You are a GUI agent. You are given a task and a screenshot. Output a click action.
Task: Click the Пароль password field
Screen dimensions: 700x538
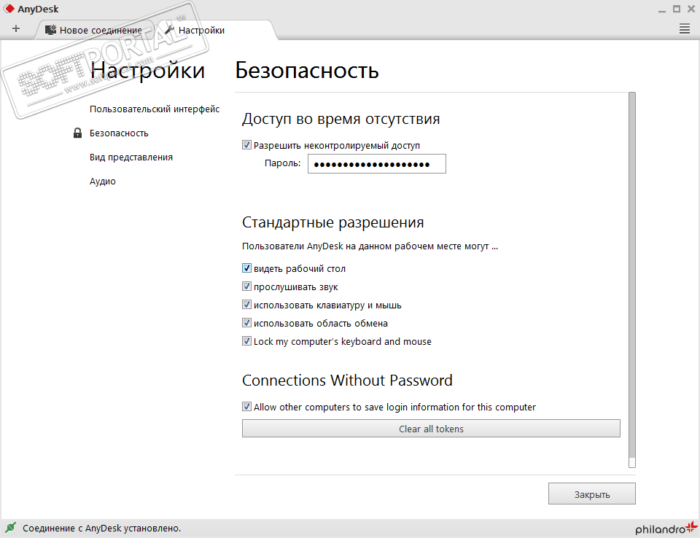coord(377,164)
